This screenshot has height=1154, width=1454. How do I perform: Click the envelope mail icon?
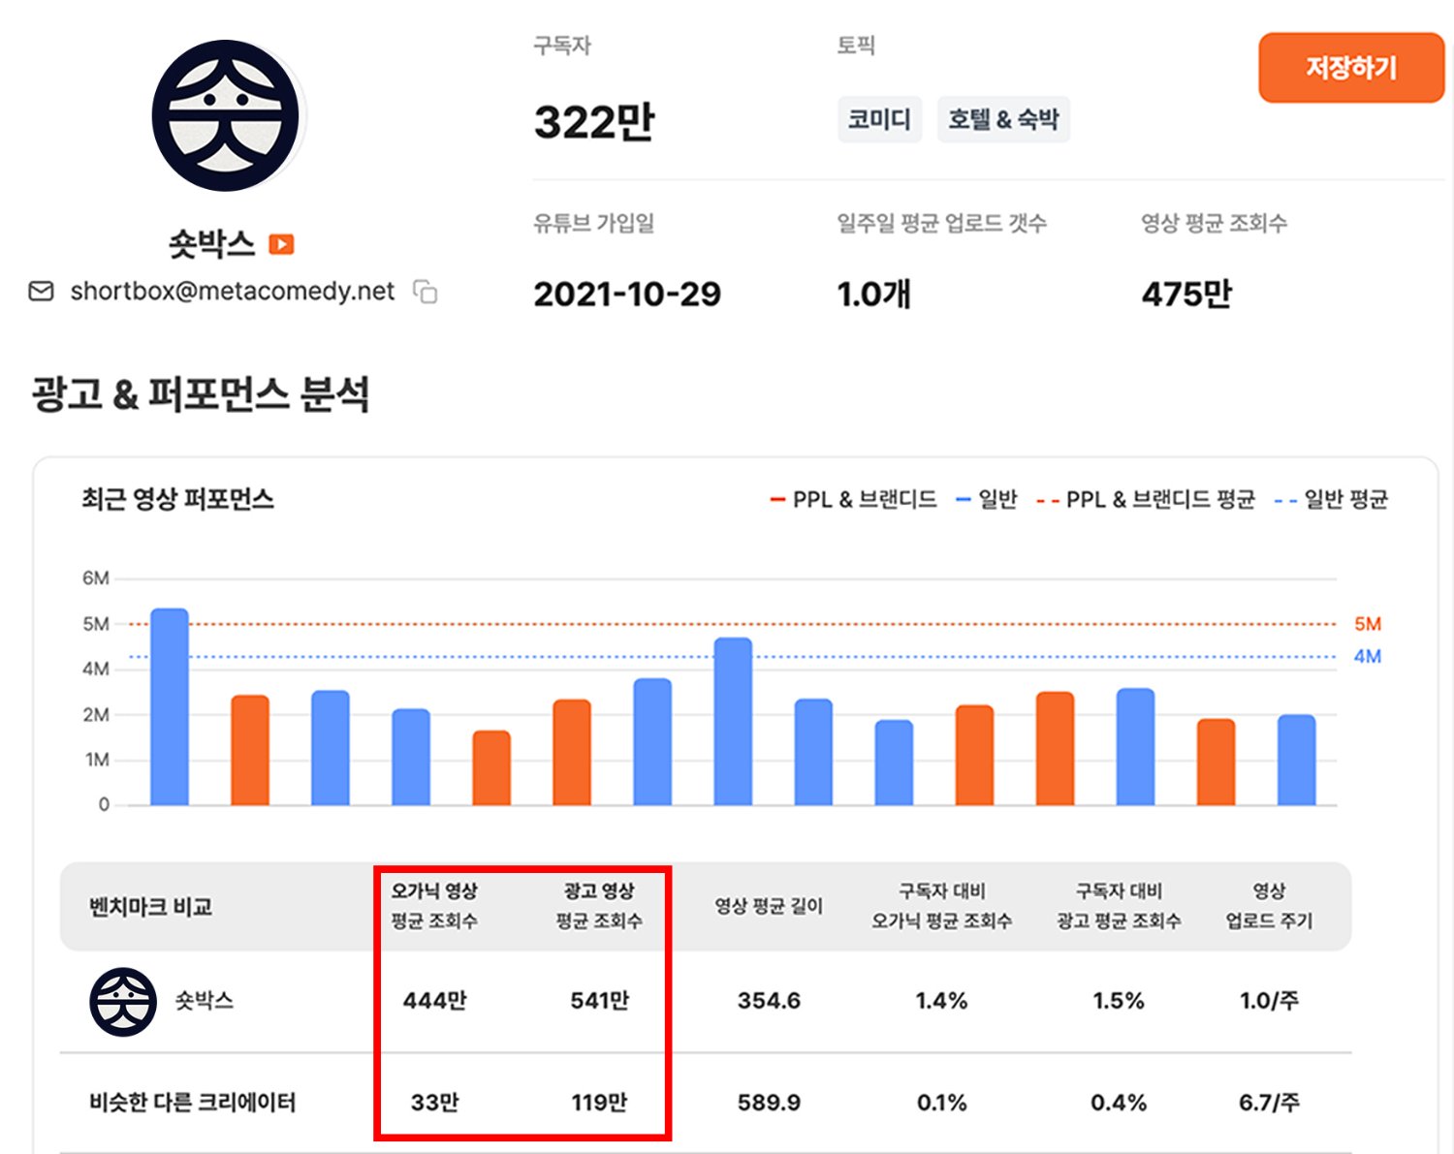[42, 291]
